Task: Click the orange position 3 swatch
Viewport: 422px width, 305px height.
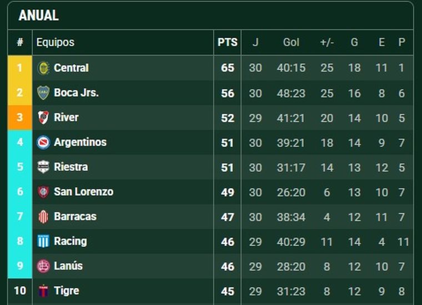Action: tap(20, 118)
